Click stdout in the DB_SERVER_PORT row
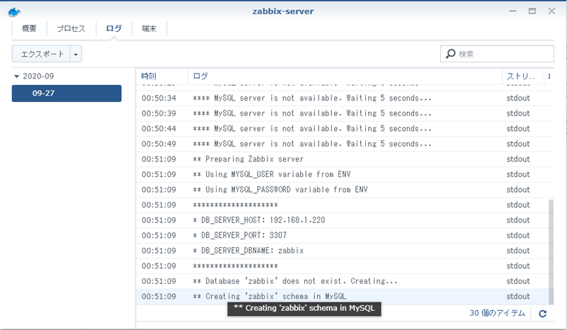This screenshot has width=567, height=330. click(518, 235)
